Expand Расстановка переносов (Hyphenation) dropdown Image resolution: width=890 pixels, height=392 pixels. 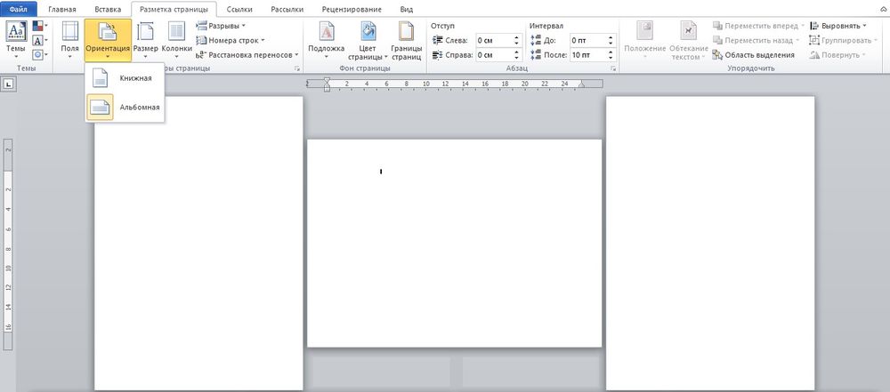pos(253,55)
